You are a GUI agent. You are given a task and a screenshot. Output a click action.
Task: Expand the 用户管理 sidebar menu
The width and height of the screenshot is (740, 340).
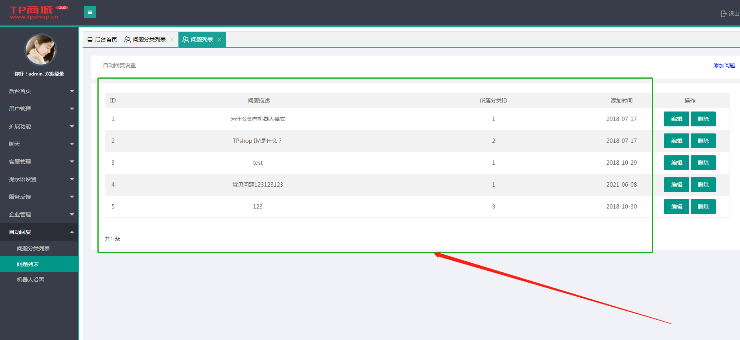point(39,109)
